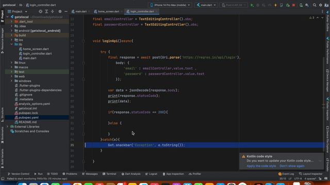
Task: Open IDE settings gear in top toolbar
Action: pyautogui.click(x=321, y=5)
